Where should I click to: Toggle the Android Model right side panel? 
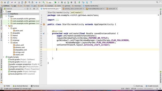[161, 77]
